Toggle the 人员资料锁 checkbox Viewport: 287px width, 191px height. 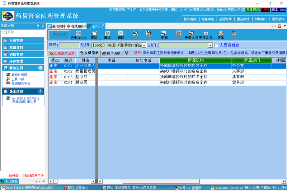216,45
